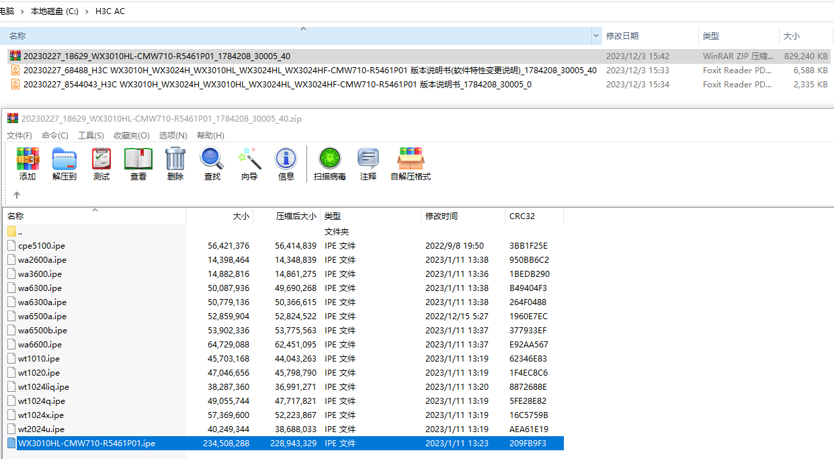Click the 解压到 (Extract To) icon

pyautogui.click(x=65, y=163)
